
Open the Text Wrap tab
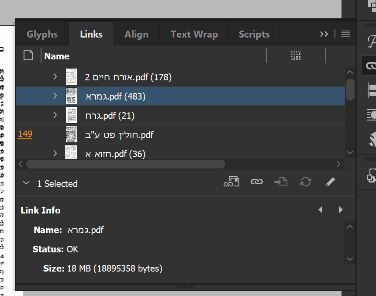tap(194, 34)
